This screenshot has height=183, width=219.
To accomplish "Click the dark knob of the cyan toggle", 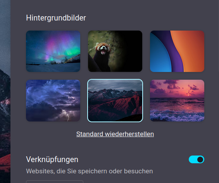I will coord(200,159).
